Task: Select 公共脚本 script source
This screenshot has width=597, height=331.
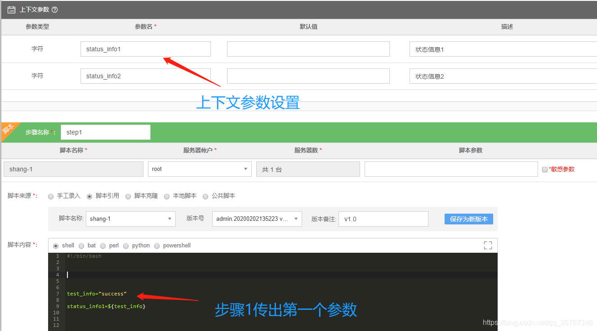Action: [205, 196]
